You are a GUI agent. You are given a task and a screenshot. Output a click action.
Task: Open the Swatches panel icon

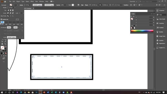[157, 23]
